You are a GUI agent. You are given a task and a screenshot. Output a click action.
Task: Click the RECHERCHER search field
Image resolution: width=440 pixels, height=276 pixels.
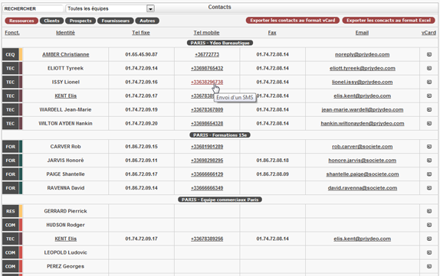pyautogui.click(x=33, y=8)
